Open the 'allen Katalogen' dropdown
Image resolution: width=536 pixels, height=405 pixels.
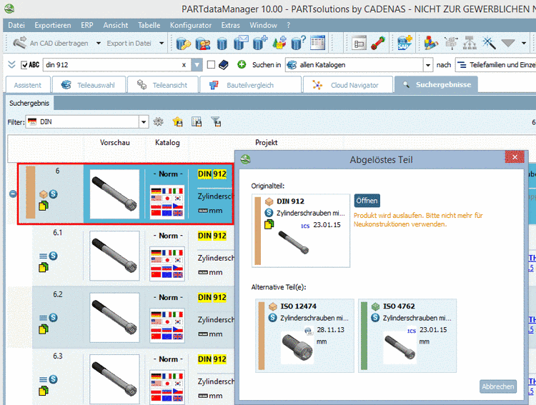pos(427,64)
